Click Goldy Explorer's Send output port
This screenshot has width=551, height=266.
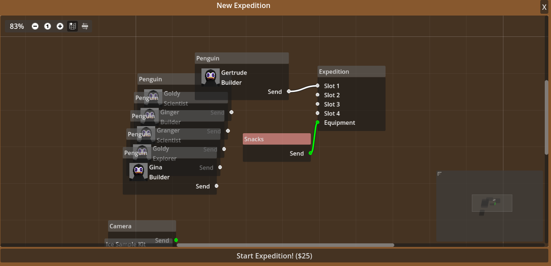tap(220, 167)
